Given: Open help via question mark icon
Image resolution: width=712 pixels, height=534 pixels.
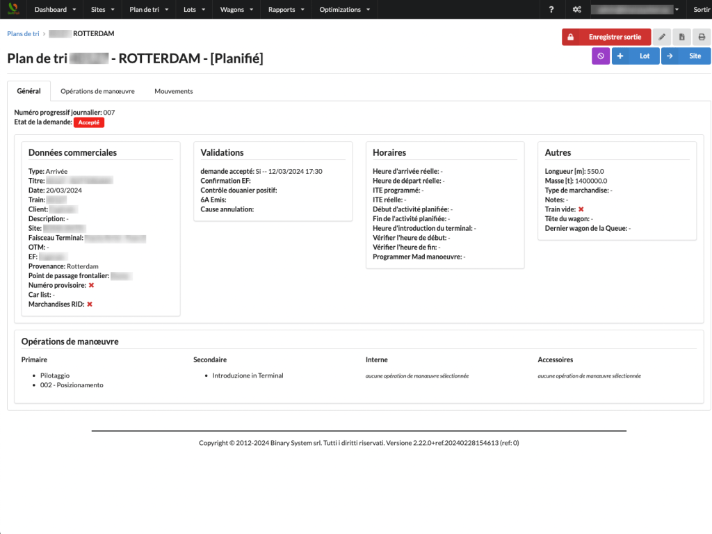Looking at the screenshot, I should click(551, 10).
